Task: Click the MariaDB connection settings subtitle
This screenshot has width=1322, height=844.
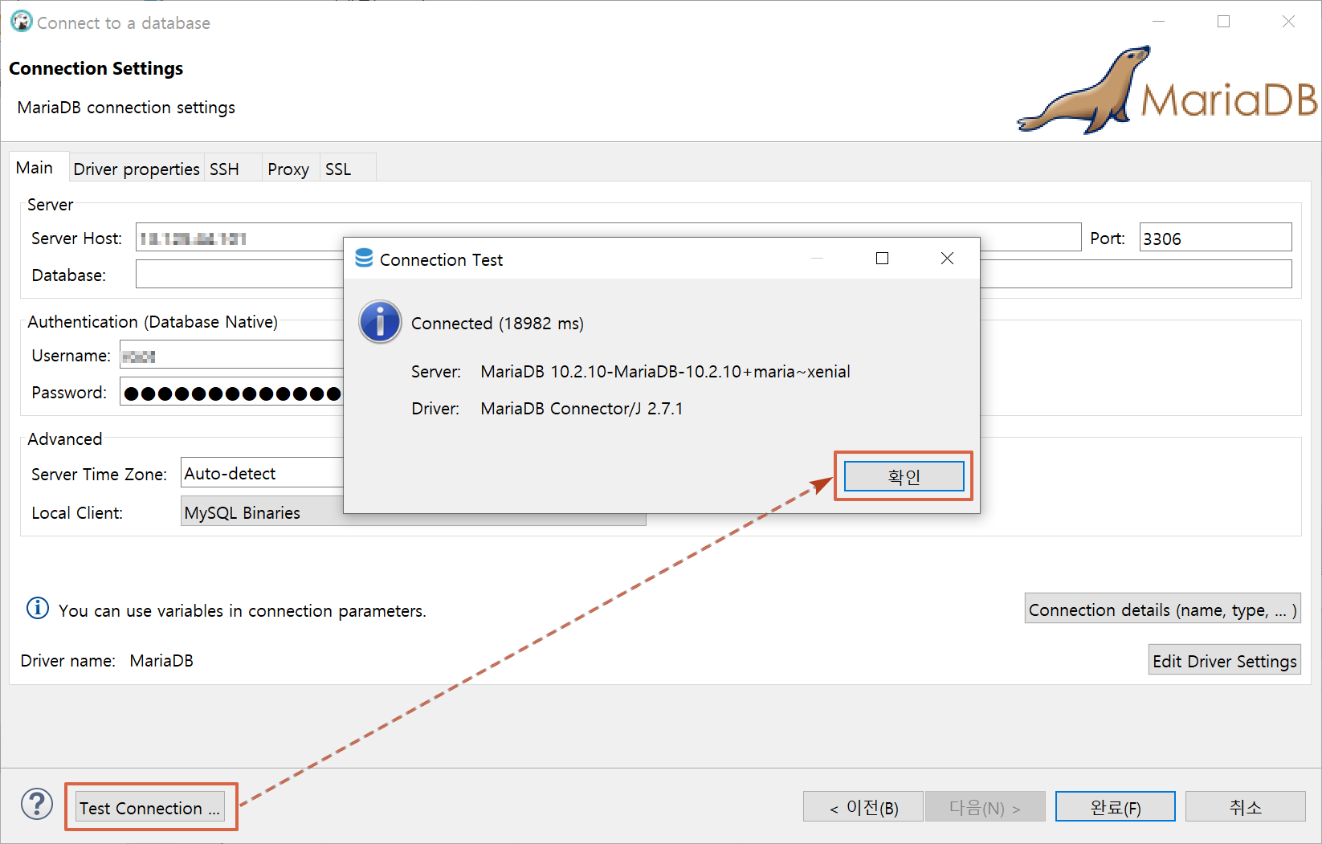Action: [x=126, y=108]
